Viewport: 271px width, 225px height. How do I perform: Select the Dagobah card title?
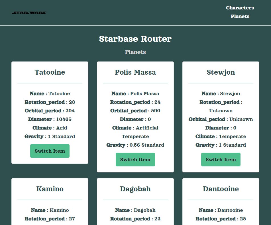pos(135,189)
